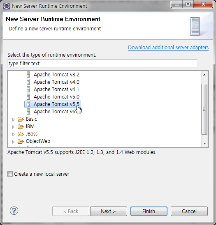The width and height of the screenshot is (216, 225).
Task: Click the ObjectWeb folder icon
Action: [21, 141]
